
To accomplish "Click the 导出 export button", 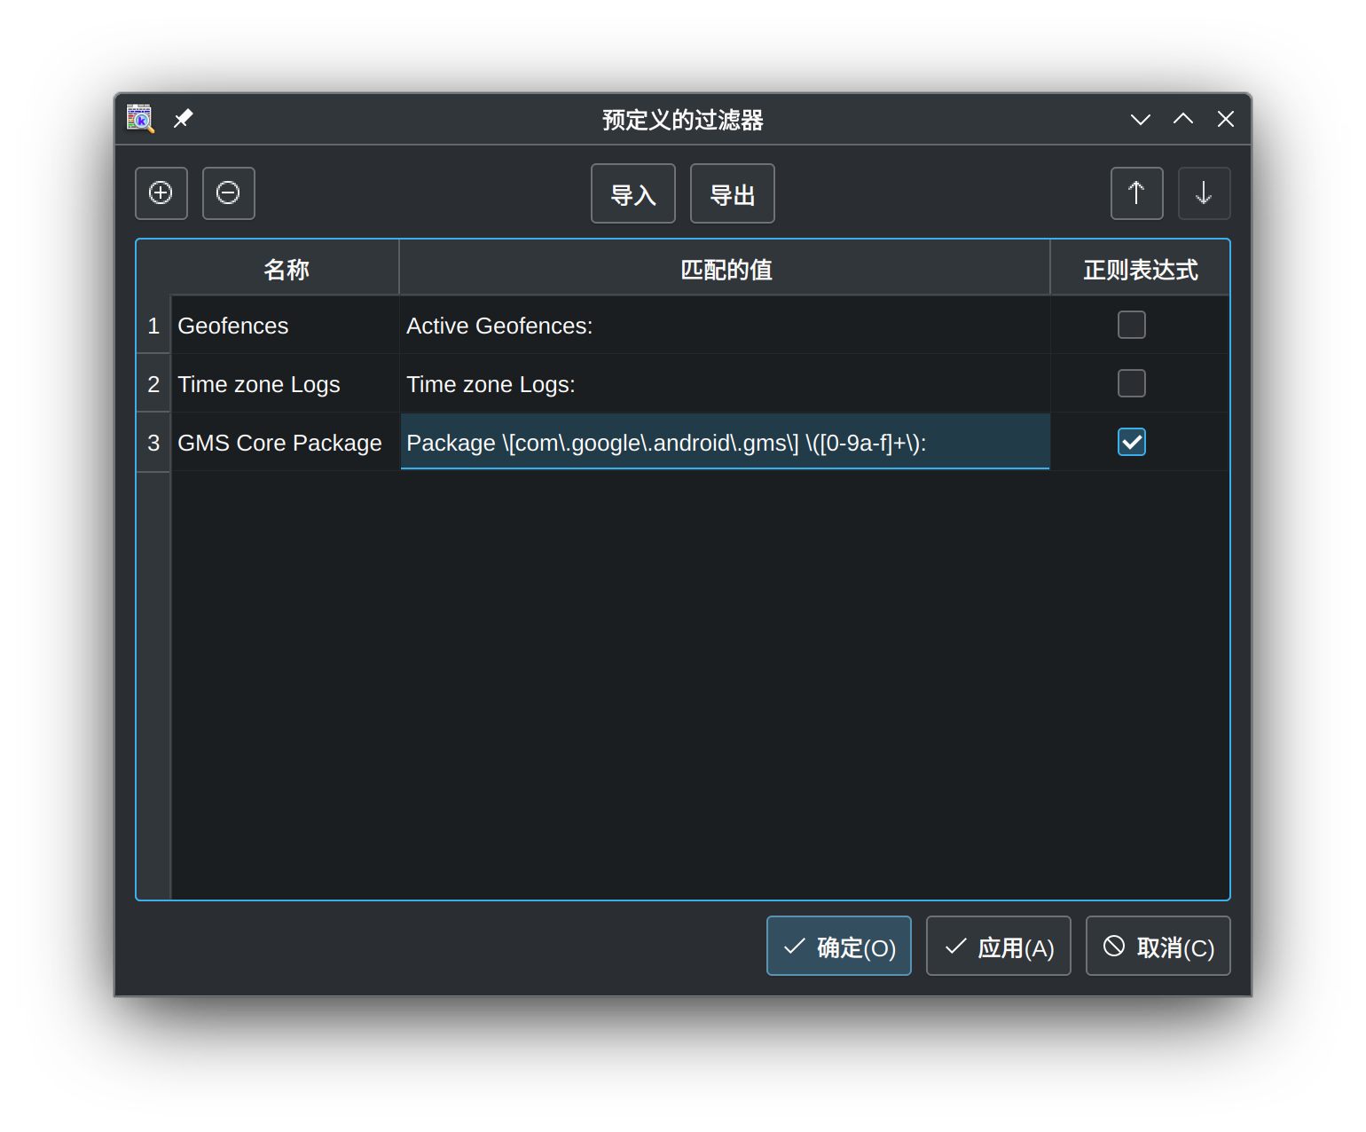I will point(733,193).
